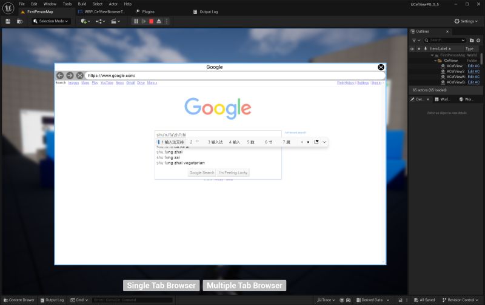
Task: Click Edit link for ACefView2 row
Action: pyautogui.click(x=473, y=71)
